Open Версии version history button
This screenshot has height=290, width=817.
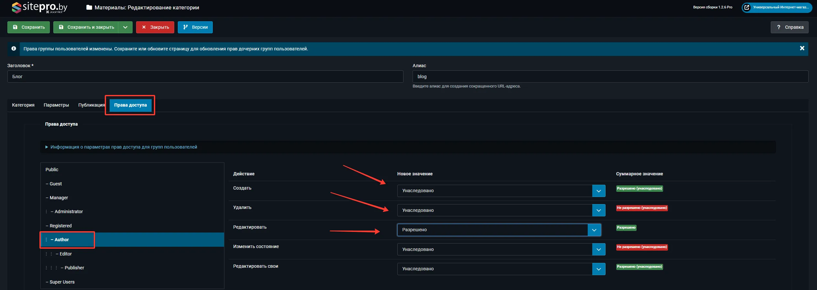click(x=195, y=27)
